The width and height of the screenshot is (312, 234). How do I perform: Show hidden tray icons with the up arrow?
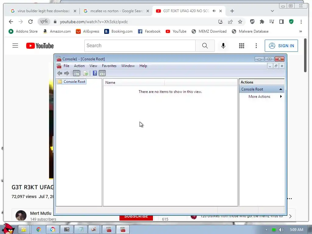[x=266, y=230]
